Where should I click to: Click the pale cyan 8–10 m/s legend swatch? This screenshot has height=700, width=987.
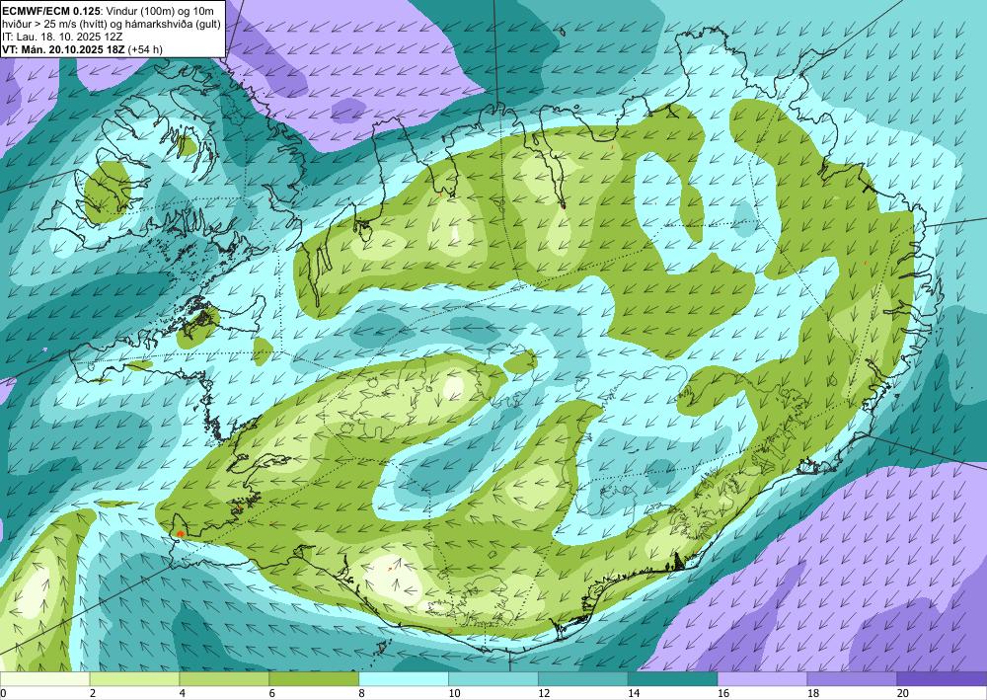click(404, 679)
